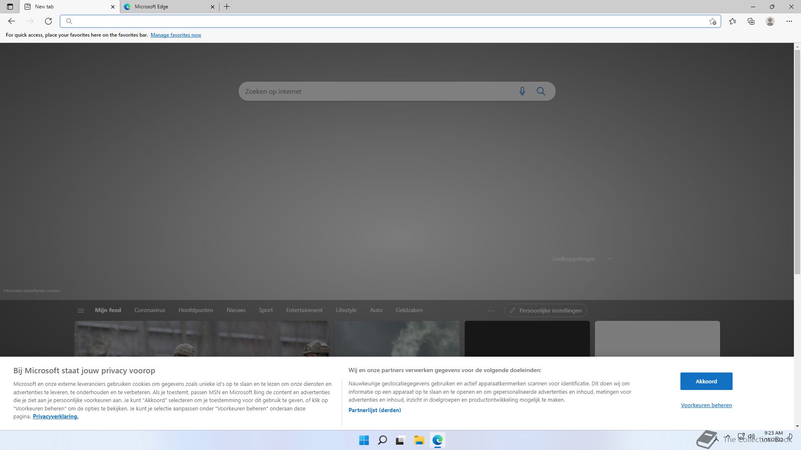Click Manage favorites now link
Viewport: 801px width, 450px height.
click(x=176, y=35)
